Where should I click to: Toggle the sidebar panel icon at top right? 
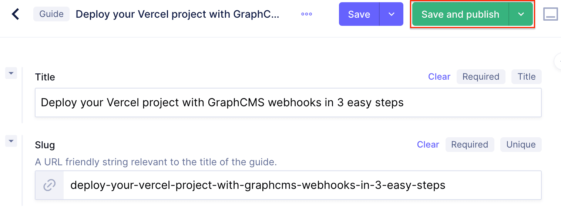click(550, 14)
